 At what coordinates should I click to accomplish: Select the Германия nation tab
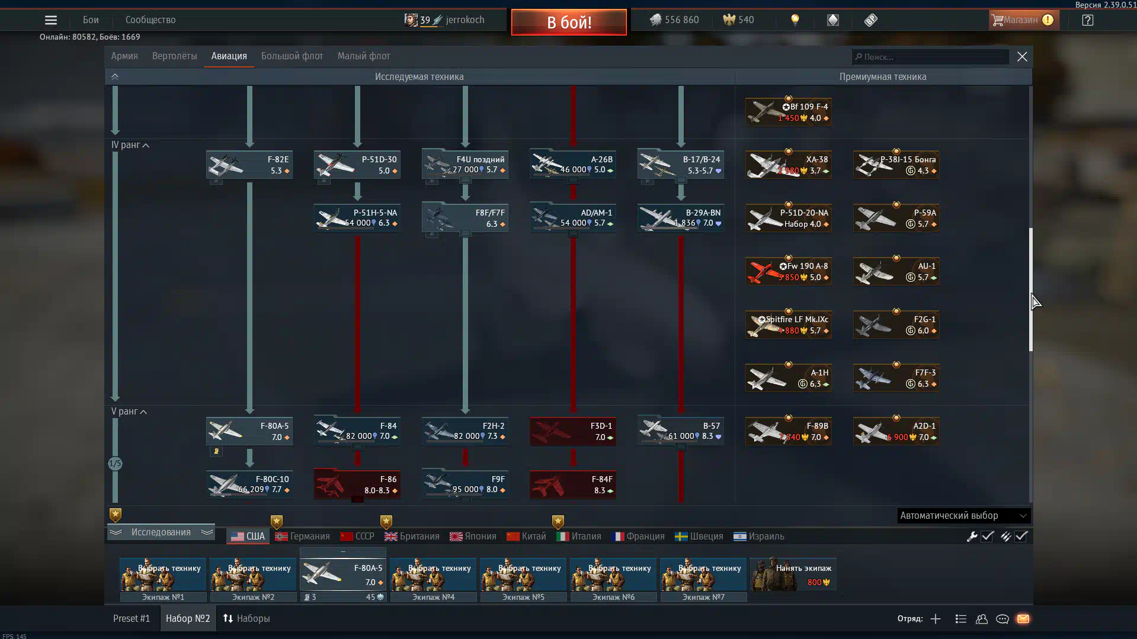[x=302, y=537]
